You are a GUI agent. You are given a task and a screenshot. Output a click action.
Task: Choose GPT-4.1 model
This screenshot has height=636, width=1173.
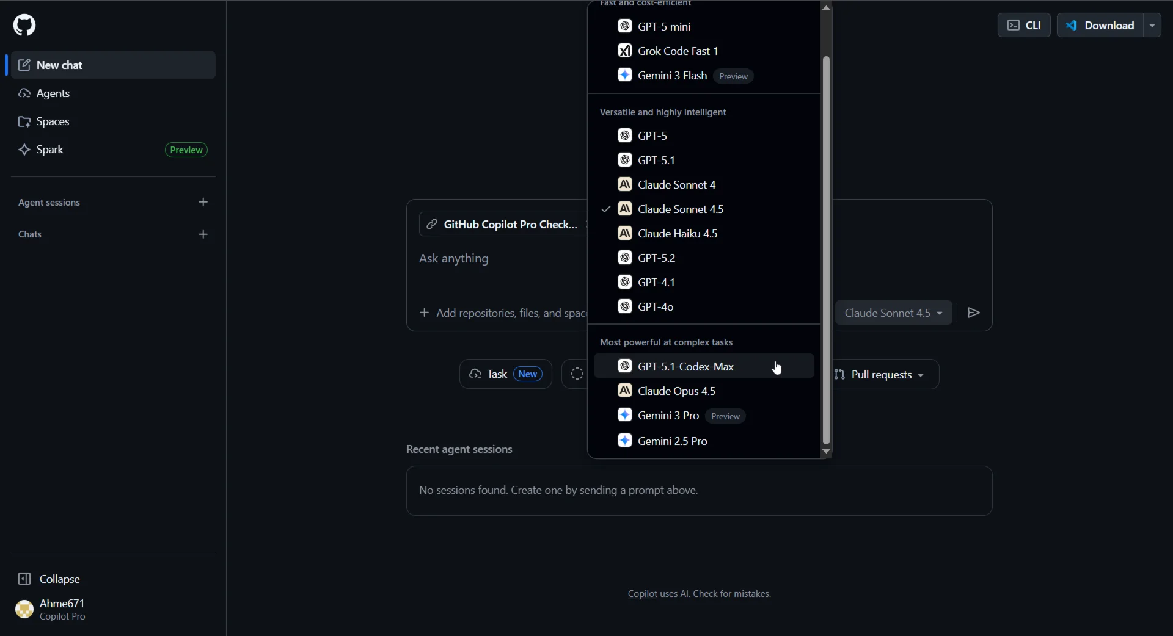coord(704,282)
